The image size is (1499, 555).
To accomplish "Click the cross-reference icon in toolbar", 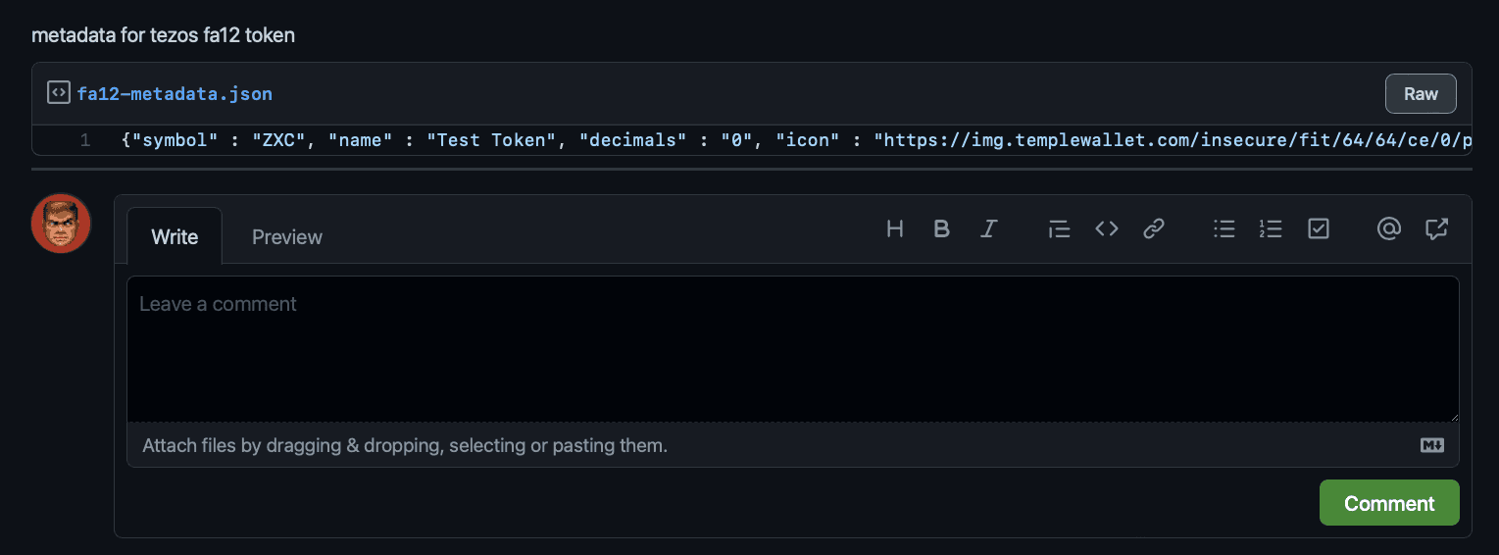I will [x=1436, y=229].
